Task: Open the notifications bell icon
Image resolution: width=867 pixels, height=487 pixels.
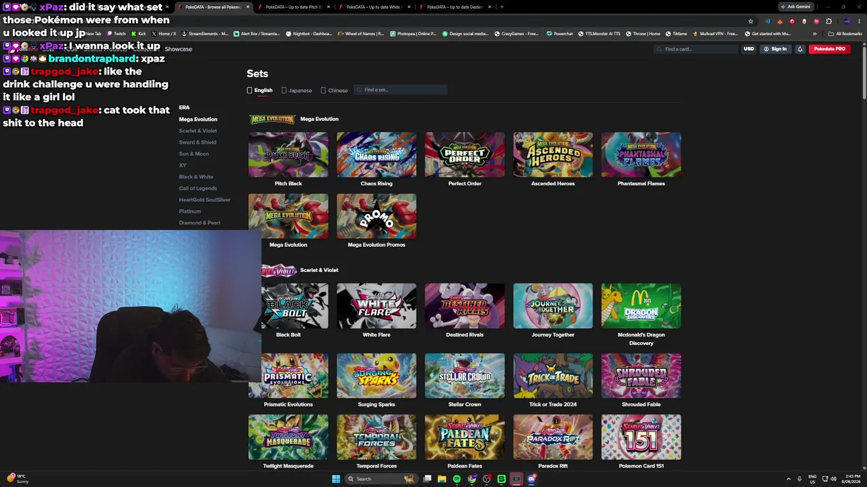Action: (800, 49)
